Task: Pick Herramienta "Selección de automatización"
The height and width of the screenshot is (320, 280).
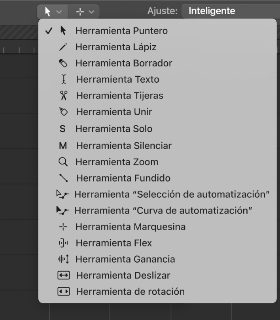Action: coord(172,194)
